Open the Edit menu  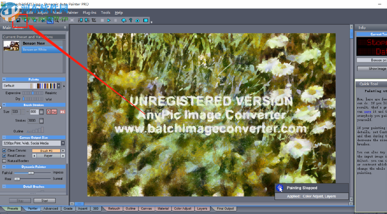(x=30, y=13)
